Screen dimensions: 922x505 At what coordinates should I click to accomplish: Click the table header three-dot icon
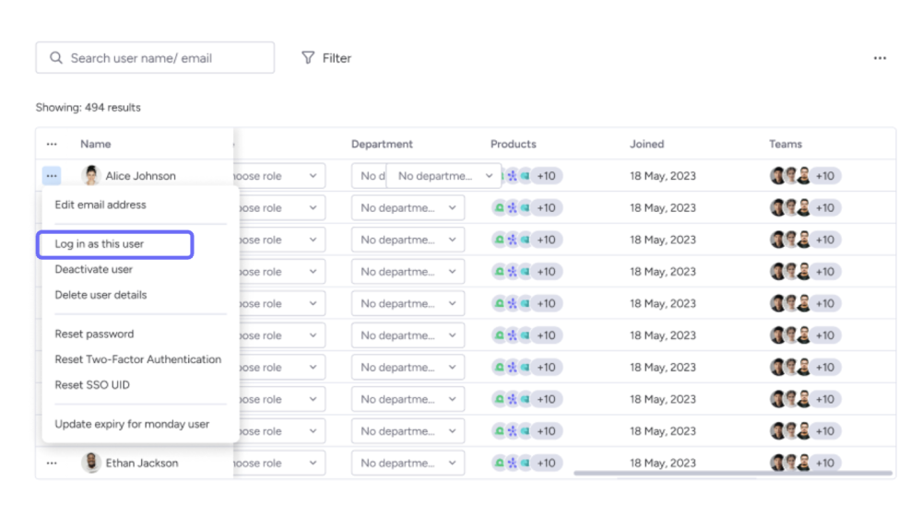tap(52, 145)
